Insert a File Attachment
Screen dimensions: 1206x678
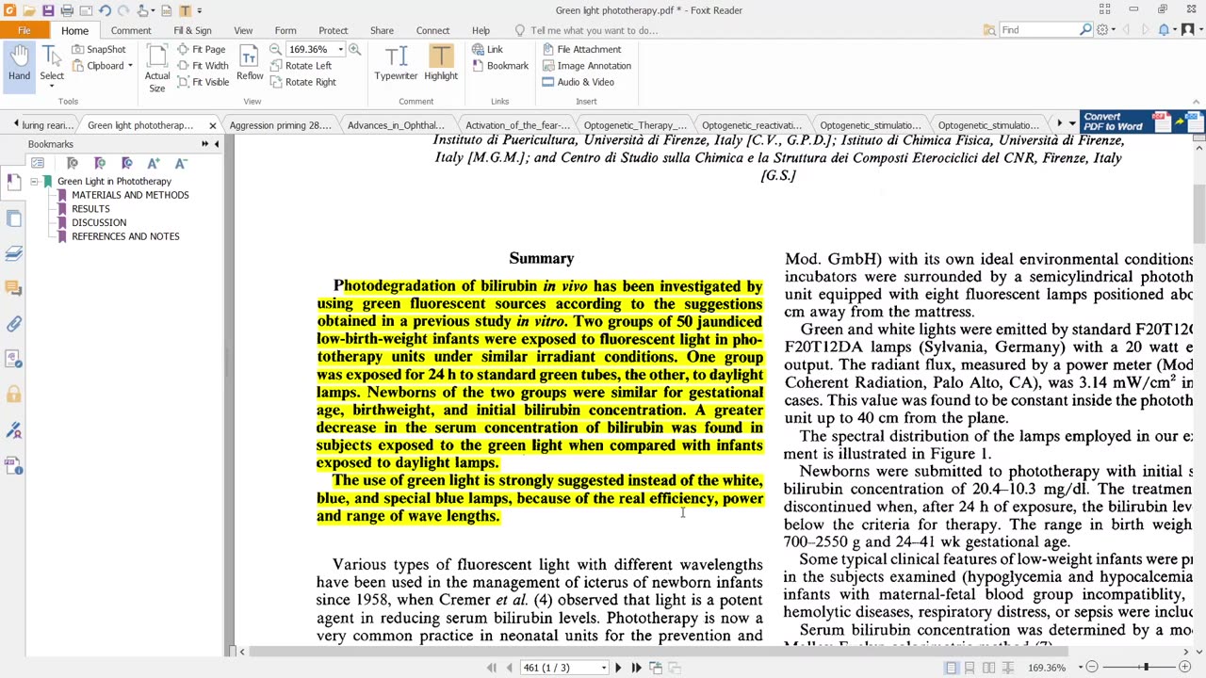point(581,49)
